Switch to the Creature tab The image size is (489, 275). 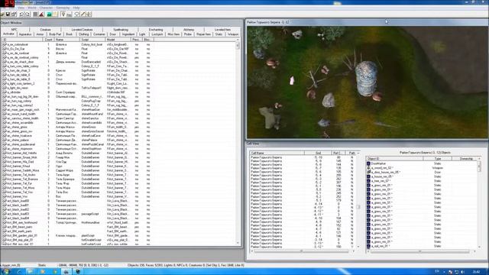click(46, 30)
